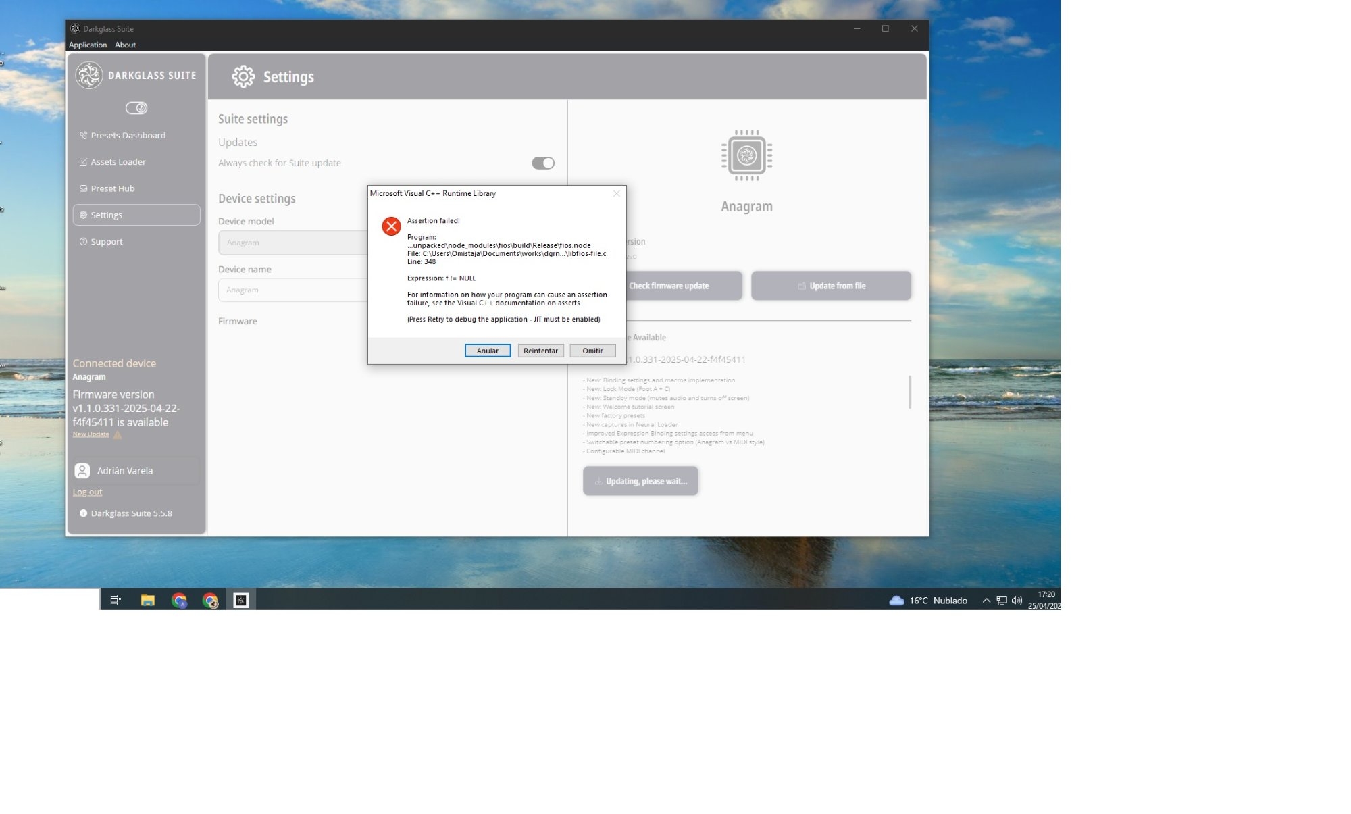Close the Visual C++ Runtime dialog
Viewport: 1351px width, 814px height.
(616, 193)
